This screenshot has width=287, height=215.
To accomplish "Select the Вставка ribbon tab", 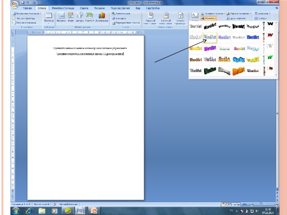I will tap(42, 8).
